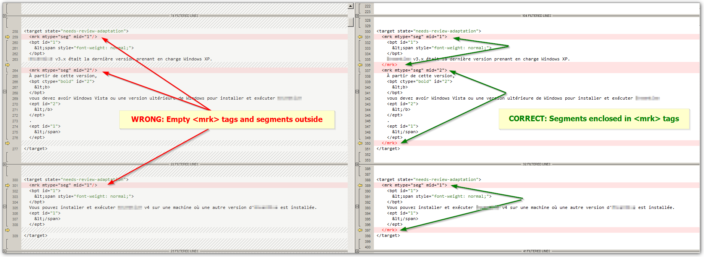Click left line 302 bpt id="1" tag
Image resolution: width=704 pixels, height=257 pixels.
[x=45, y=191]
